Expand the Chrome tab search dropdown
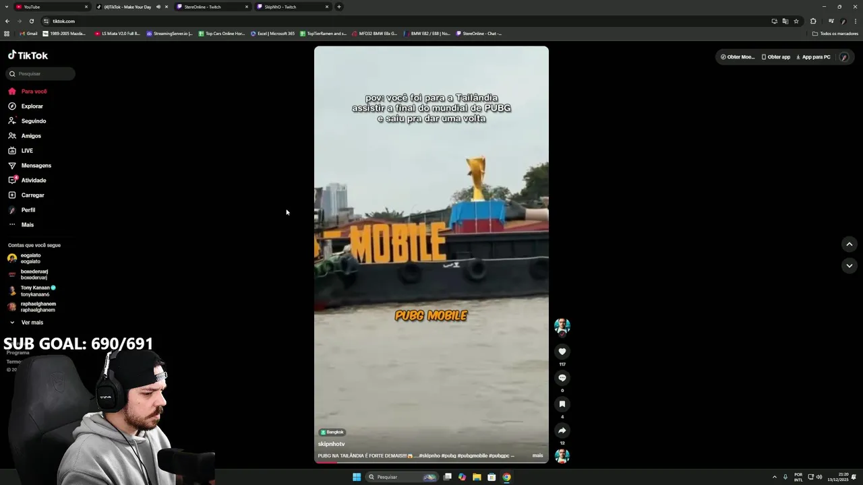The image size is (863, 485). coord(7,7)
